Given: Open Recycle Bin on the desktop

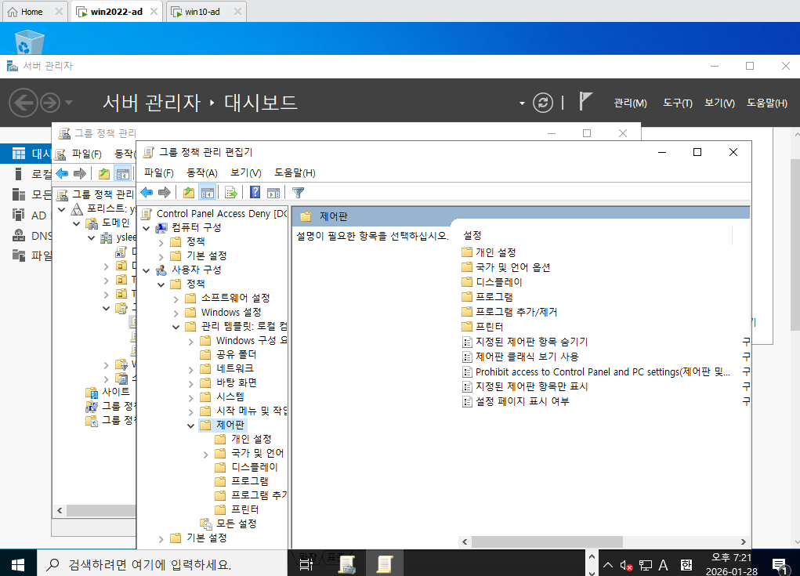Looking at the screenshot, I should point(29,42).
